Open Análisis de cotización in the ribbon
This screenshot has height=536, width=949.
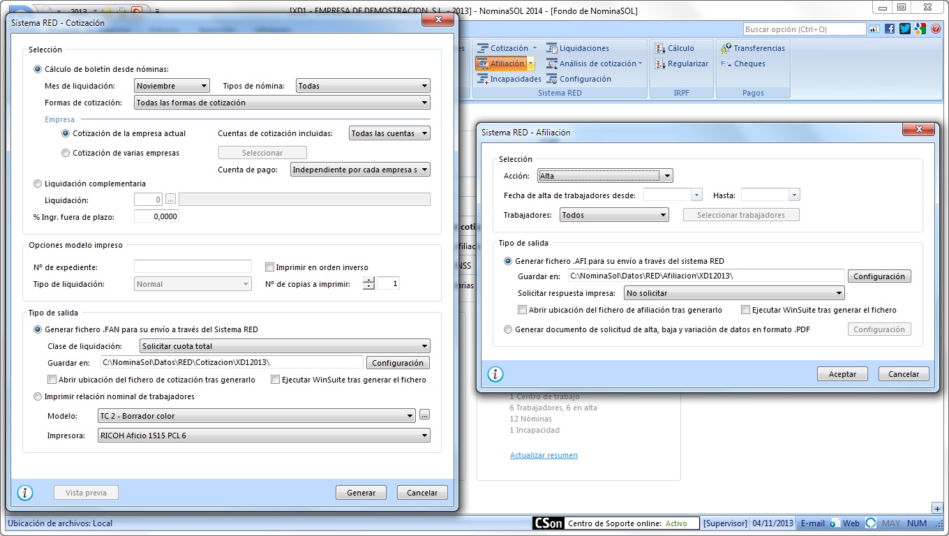594,64
